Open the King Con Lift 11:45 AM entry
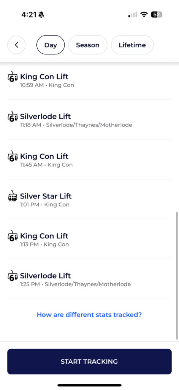The image size is (179, 390). pos(89,160)
